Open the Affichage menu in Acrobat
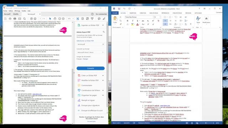228x128 pixels. [x=17, y=11]
